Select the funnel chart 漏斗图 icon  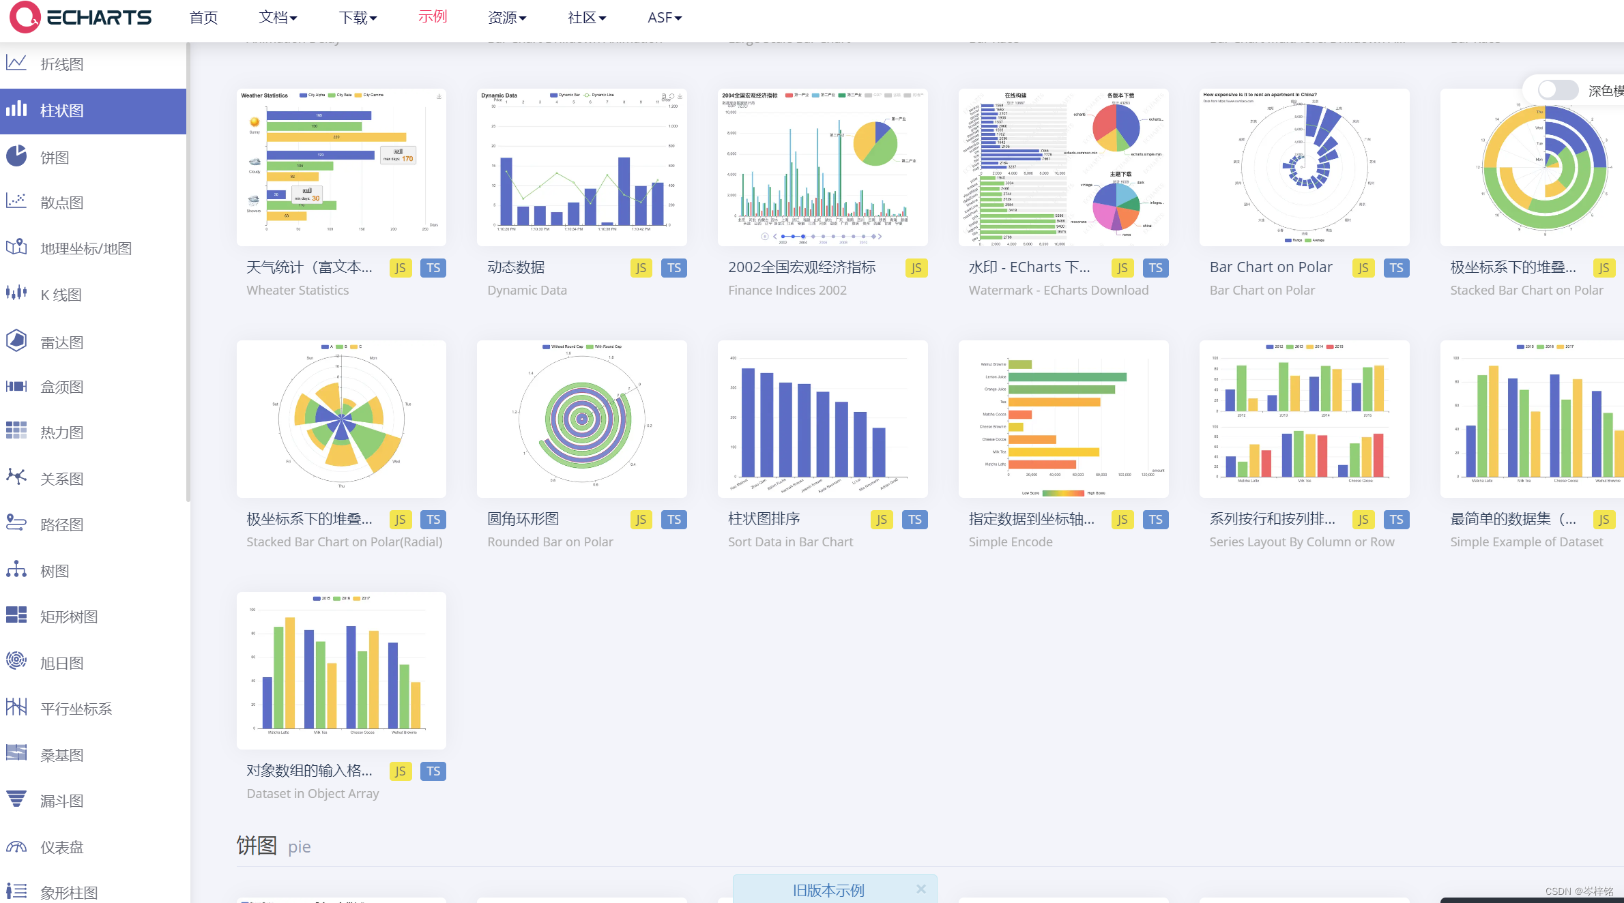tap(16, 799)
